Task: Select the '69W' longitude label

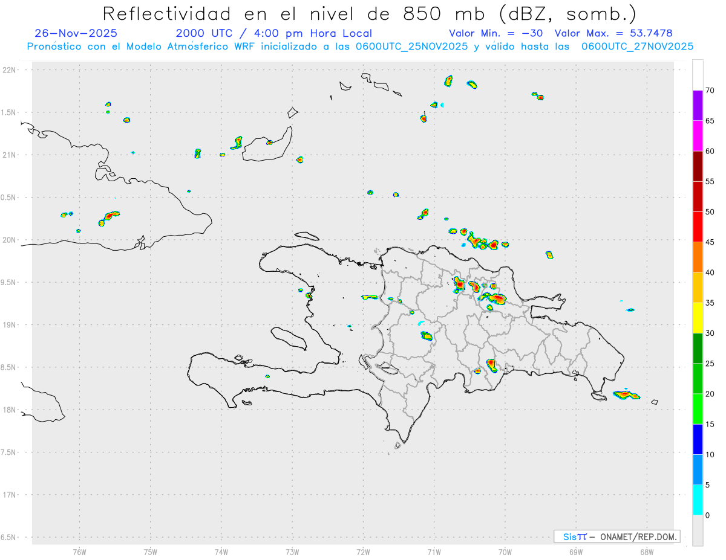Action: [x=576, y=552]
